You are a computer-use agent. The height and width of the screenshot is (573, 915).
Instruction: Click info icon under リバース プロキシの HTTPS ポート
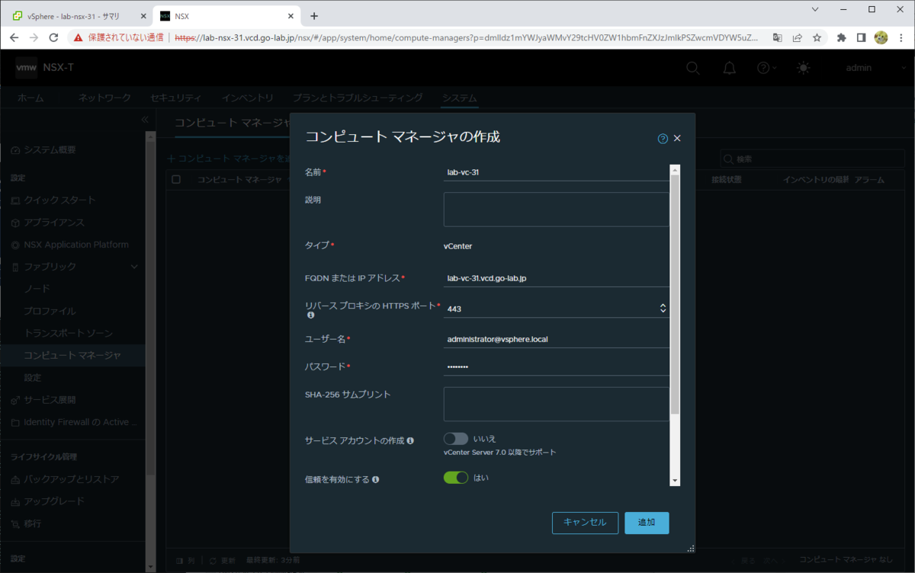pos(310,315)
